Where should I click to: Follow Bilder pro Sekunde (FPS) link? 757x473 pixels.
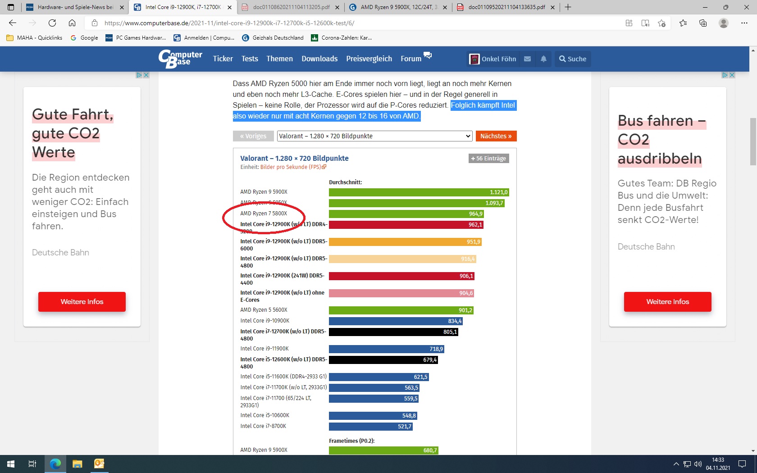[293, 167]
